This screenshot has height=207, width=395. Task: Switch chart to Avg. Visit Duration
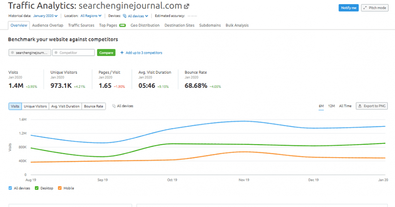(65, 106)
